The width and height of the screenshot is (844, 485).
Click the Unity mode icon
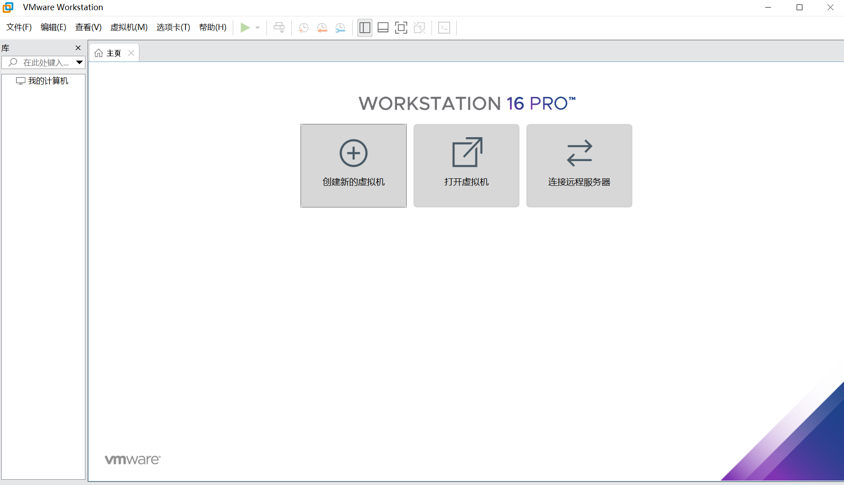click(419, 27)
